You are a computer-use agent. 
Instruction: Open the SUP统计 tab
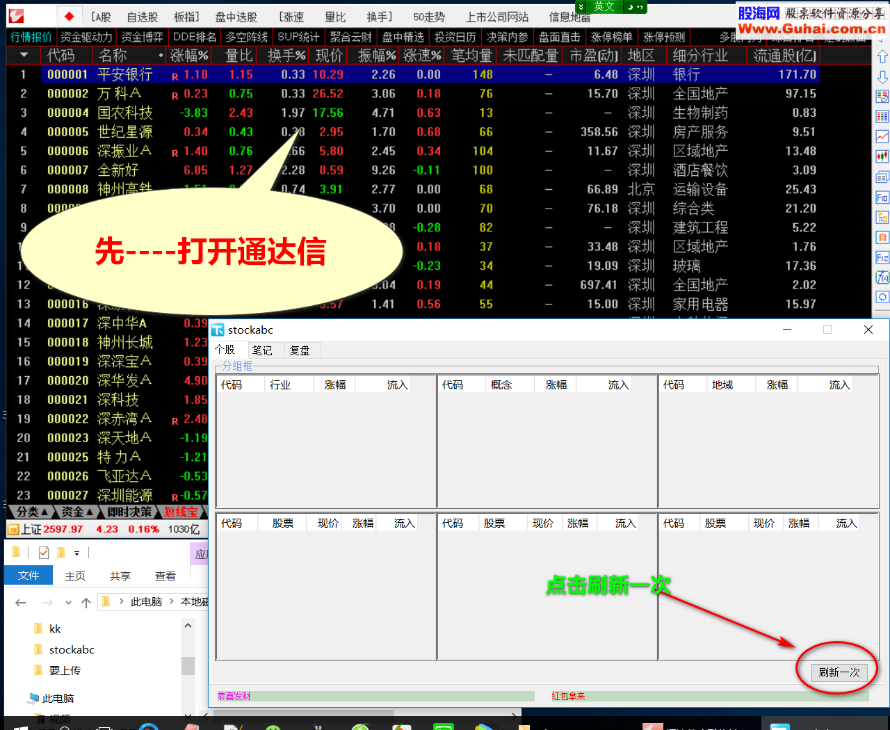tap(298, 37)
